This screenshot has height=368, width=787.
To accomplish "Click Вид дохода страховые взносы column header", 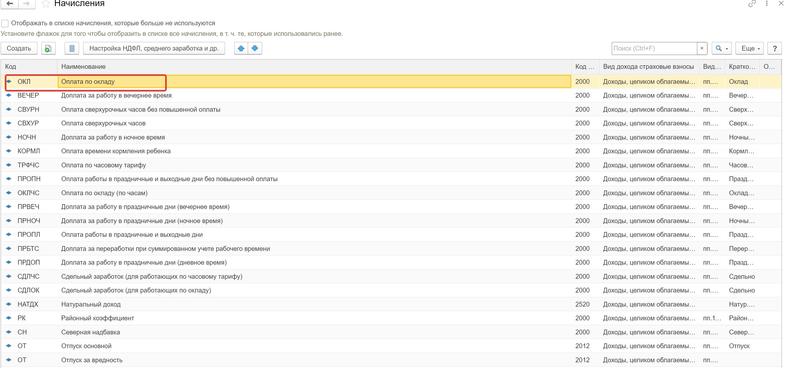I will coord(649,67).
